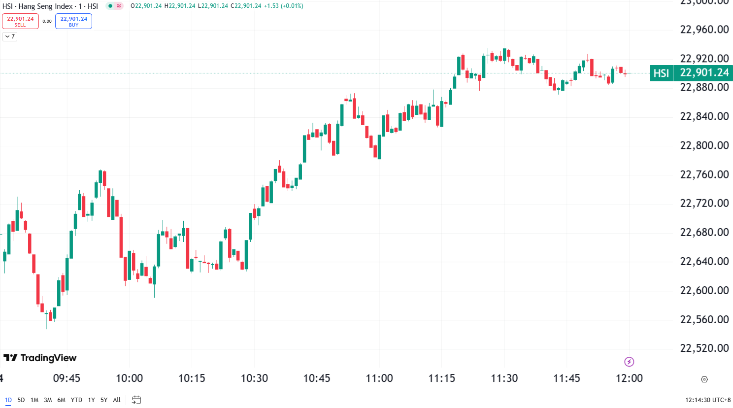This screenshot has width=733, height=408.
Task: Switch to 5D time range
Action: click(x=21, y=400)
